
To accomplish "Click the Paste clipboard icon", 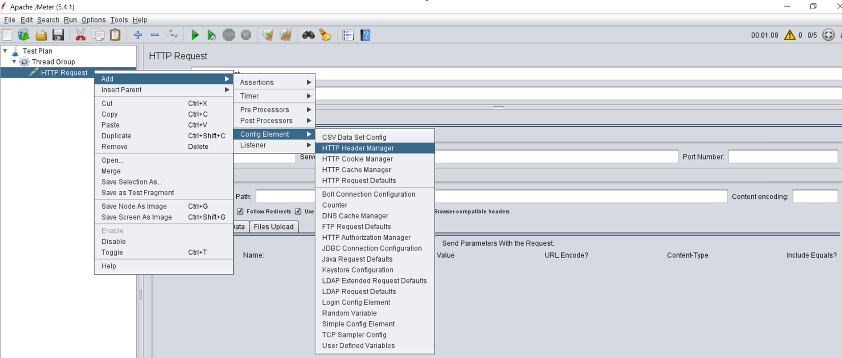I will [x=115, y=35].
